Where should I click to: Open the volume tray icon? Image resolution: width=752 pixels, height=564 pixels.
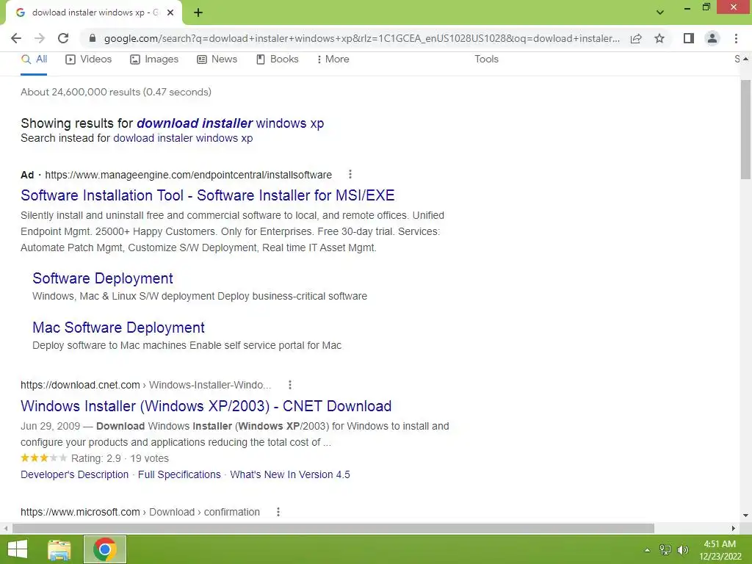click(682, 550)
